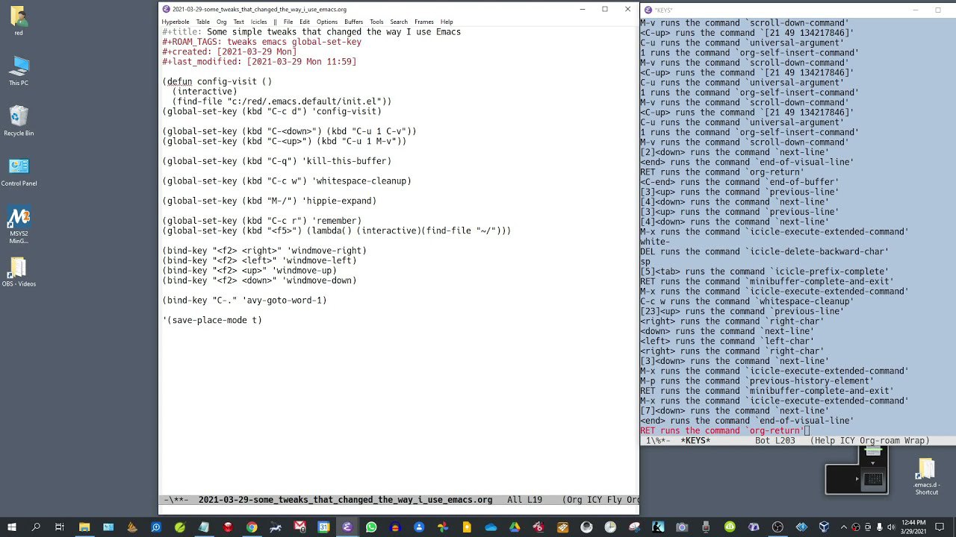
Task: Open Google Drive taskbar icon
Action: point(515,527)
